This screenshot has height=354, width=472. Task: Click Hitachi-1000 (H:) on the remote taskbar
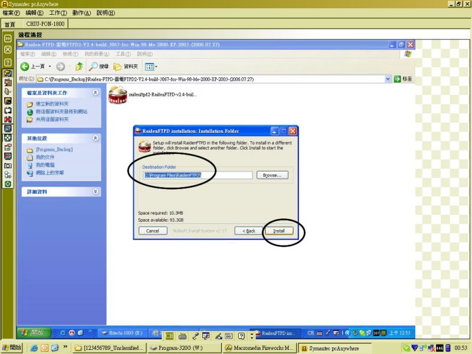click(122, 333)
